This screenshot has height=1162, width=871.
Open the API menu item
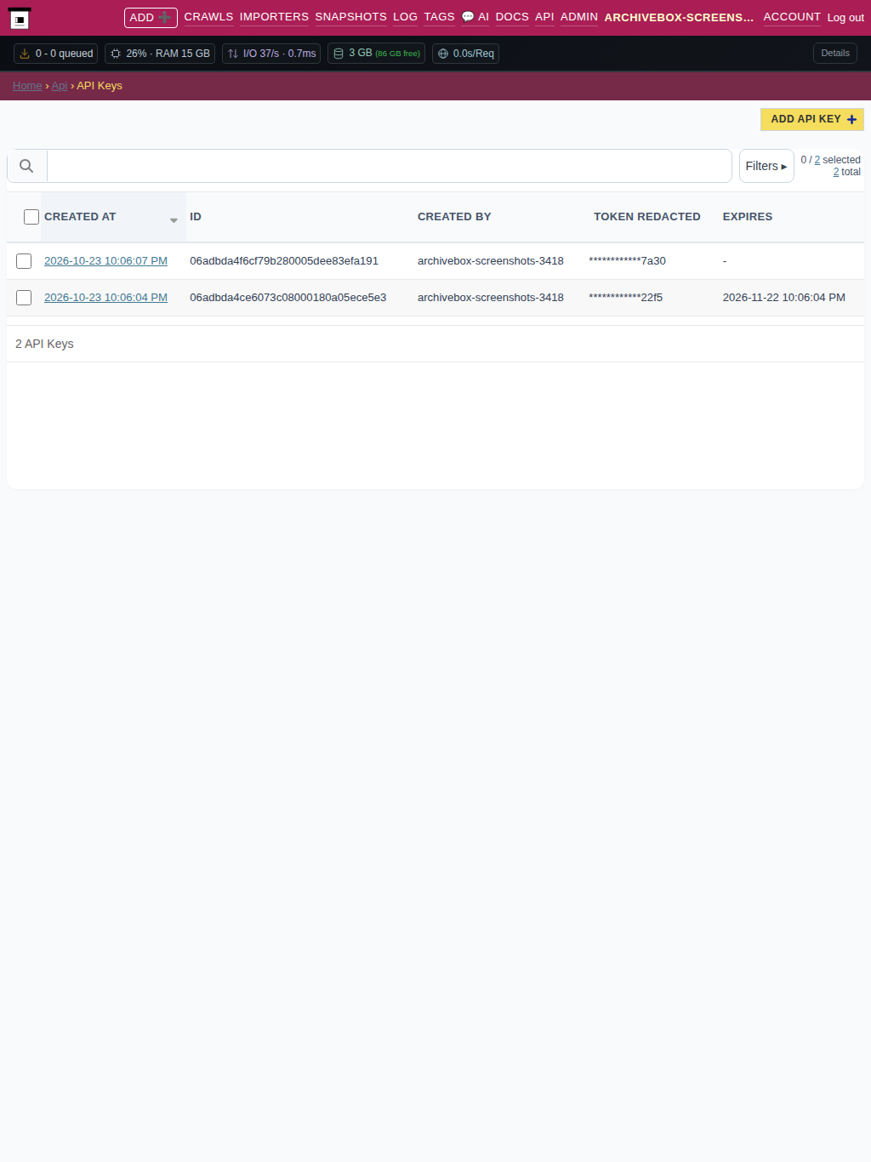pyautogui.click(x=544, y=17)
